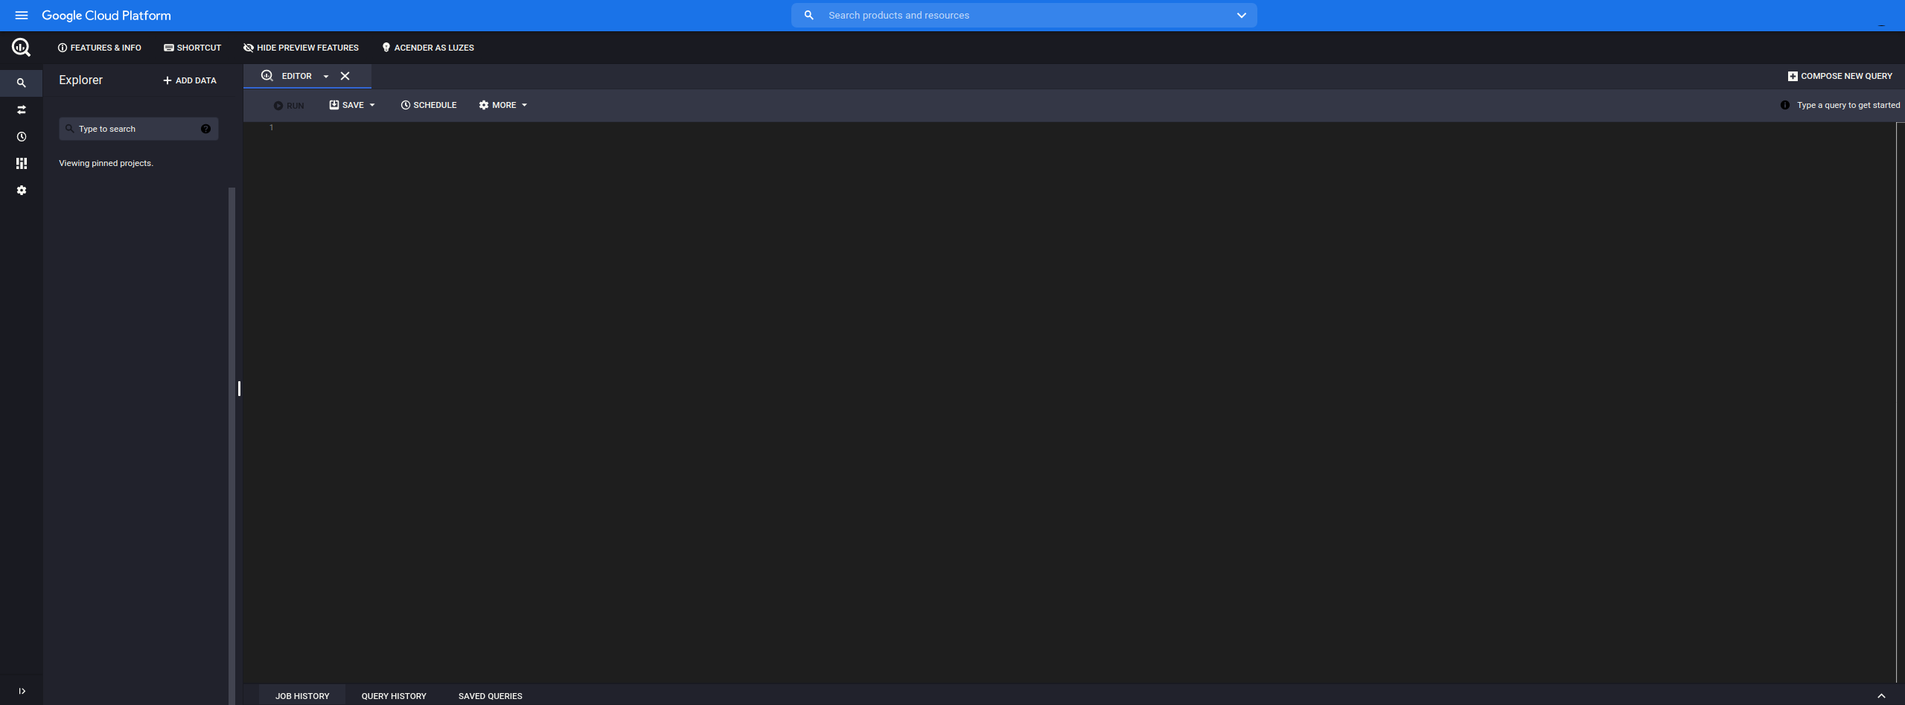Collapse the bottom history panel chevron
The width and height of the screenshot is (1905, 705).
click(1881, 695)
